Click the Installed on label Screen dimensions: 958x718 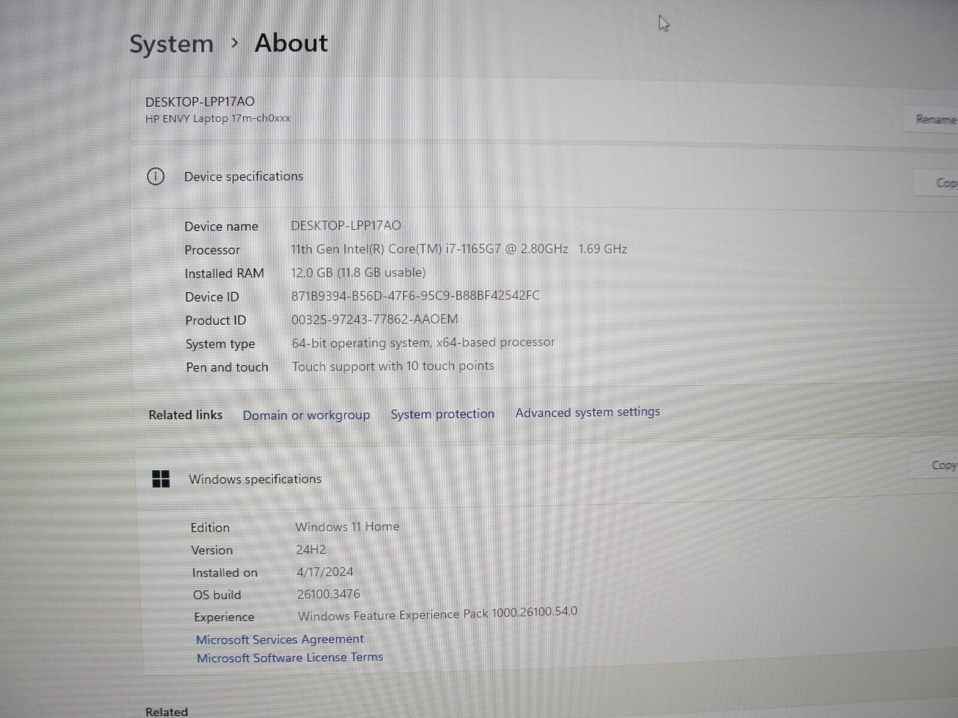point(225,573)
